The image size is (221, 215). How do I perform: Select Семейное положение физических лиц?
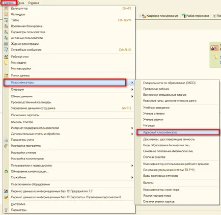point(168,151)
